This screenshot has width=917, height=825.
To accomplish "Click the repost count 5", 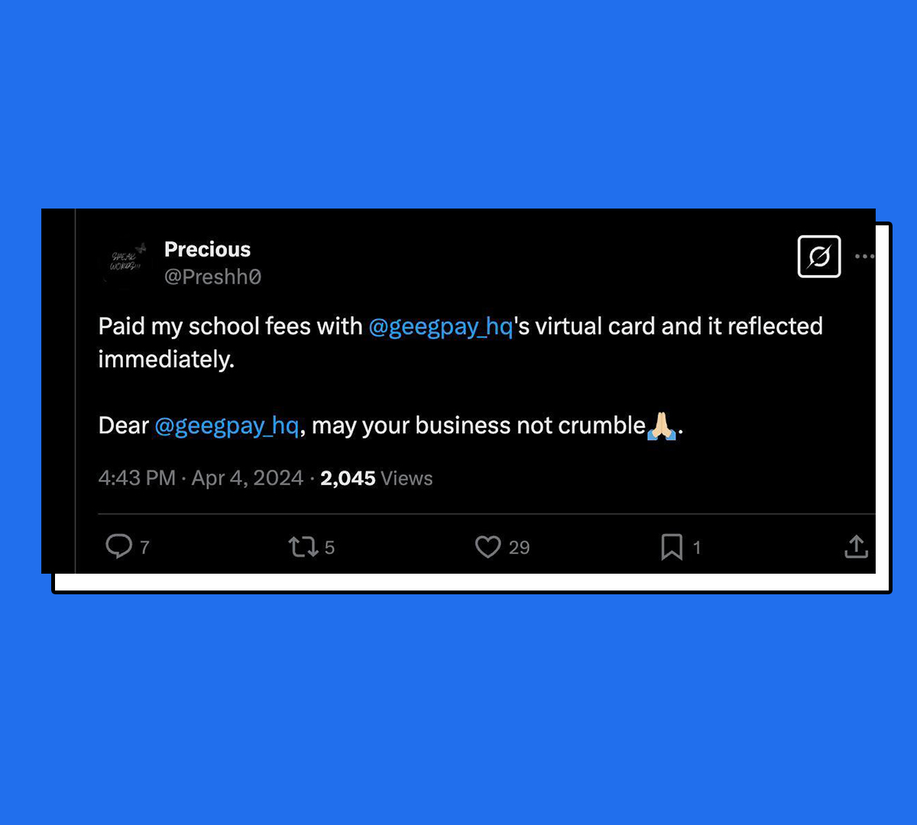I will pyautogui.click(x=329, y=547).
